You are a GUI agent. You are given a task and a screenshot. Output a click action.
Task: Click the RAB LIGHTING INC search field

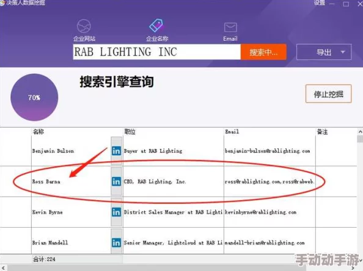tap(156, 52)
